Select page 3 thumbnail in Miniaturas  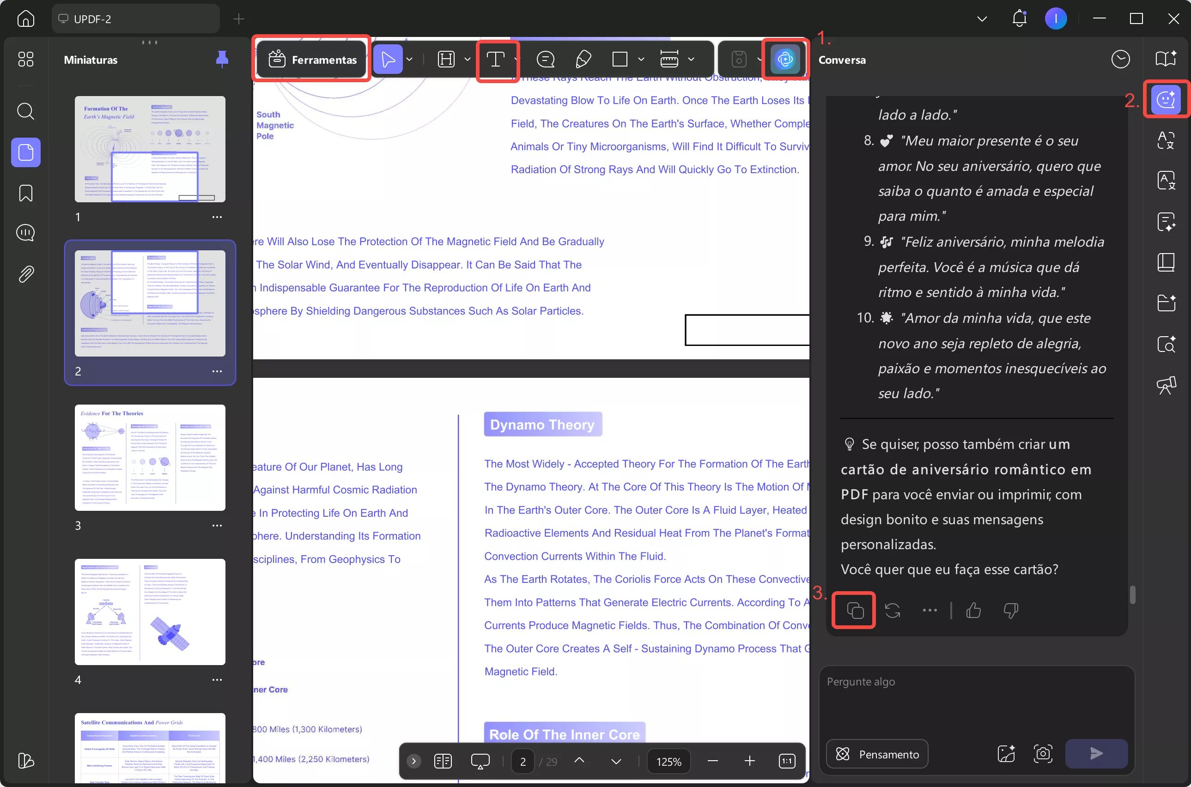[150, 457]
